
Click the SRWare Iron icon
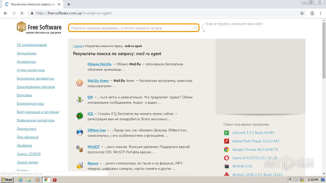[80, 132]
